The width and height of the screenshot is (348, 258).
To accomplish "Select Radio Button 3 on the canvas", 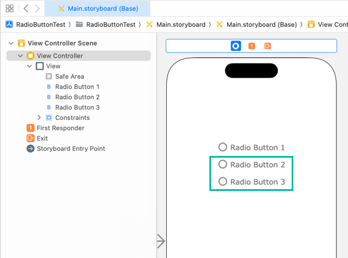I will (x=252, y=182).
